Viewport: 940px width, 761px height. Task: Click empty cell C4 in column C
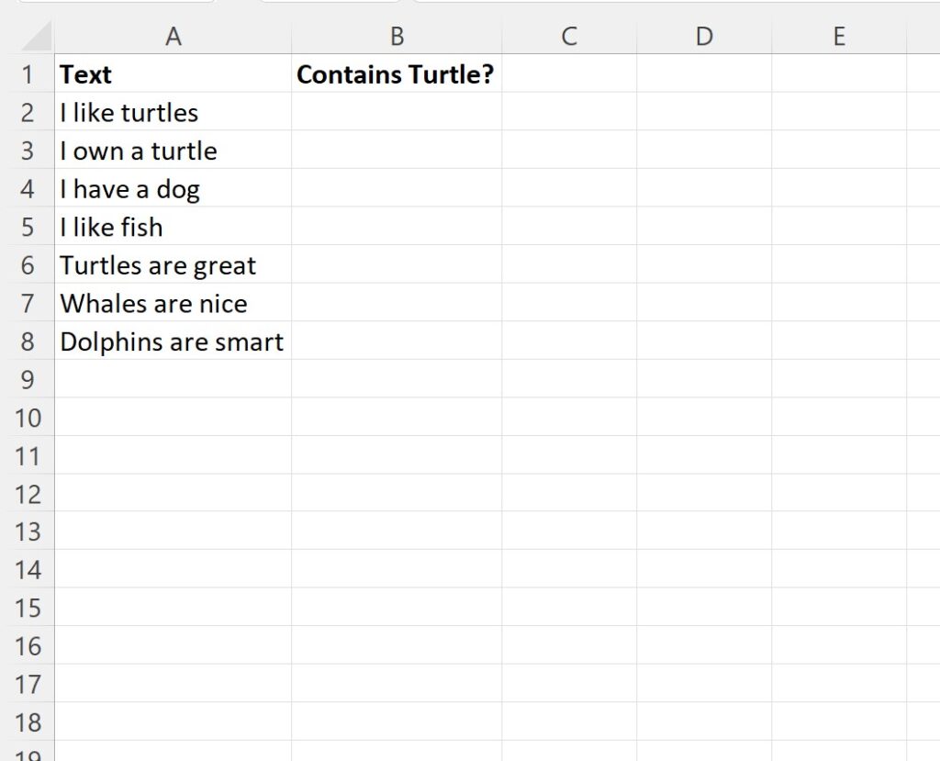click(x=569, y=188)
